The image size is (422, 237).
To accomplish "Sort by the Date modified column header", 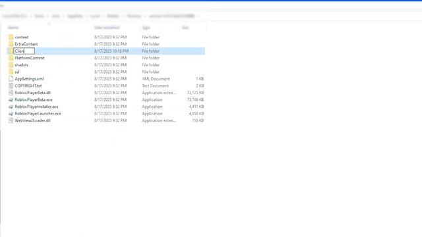I will pyautogui.click(x=107, y=28).
